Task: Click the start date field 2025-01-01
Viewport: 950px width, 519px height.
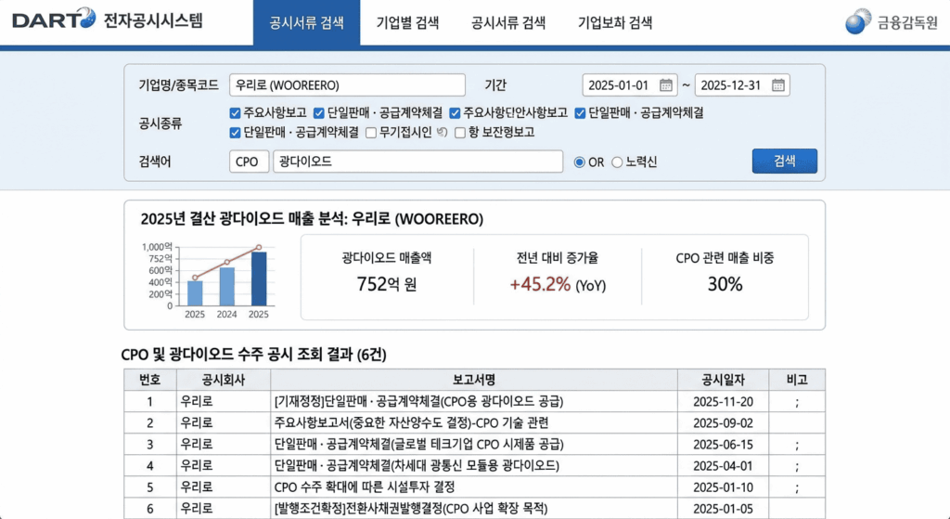Action: pos(630,84)
